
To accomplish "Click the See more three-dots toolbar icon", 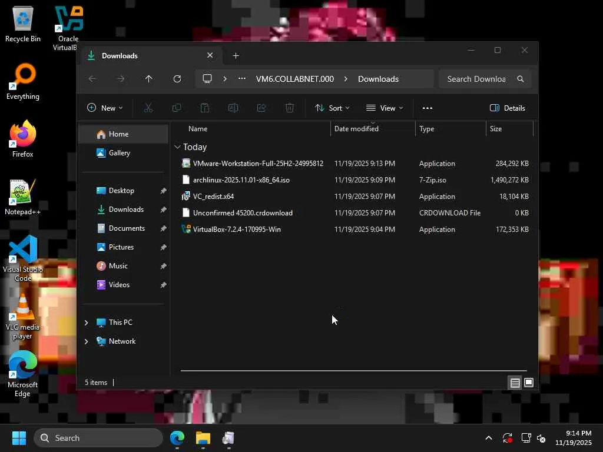I will pos(428,108).
